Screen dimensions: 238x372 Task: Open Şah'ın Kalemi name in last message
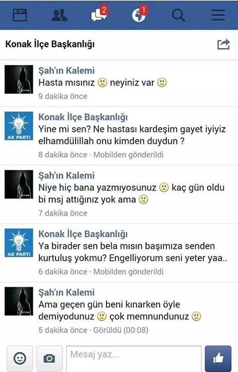pyautogui.click(x=66, y=292)
